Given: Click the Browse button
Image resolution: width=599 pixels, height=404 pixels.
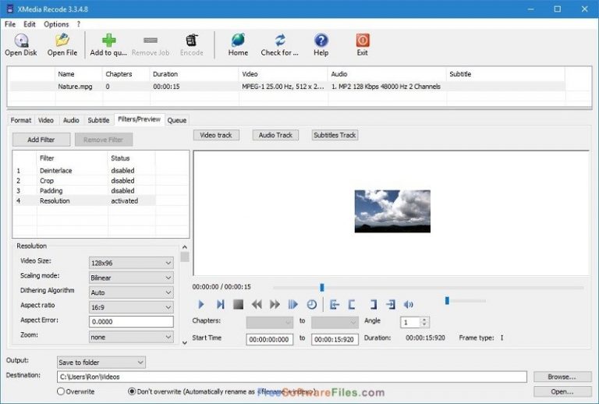Looking at the screenshot, I should (562, 377).
